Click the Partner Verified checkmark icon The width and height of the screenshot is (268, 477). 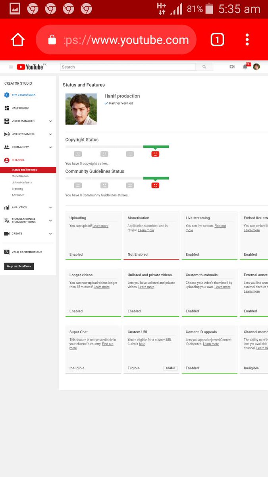[x=106, y=103]
